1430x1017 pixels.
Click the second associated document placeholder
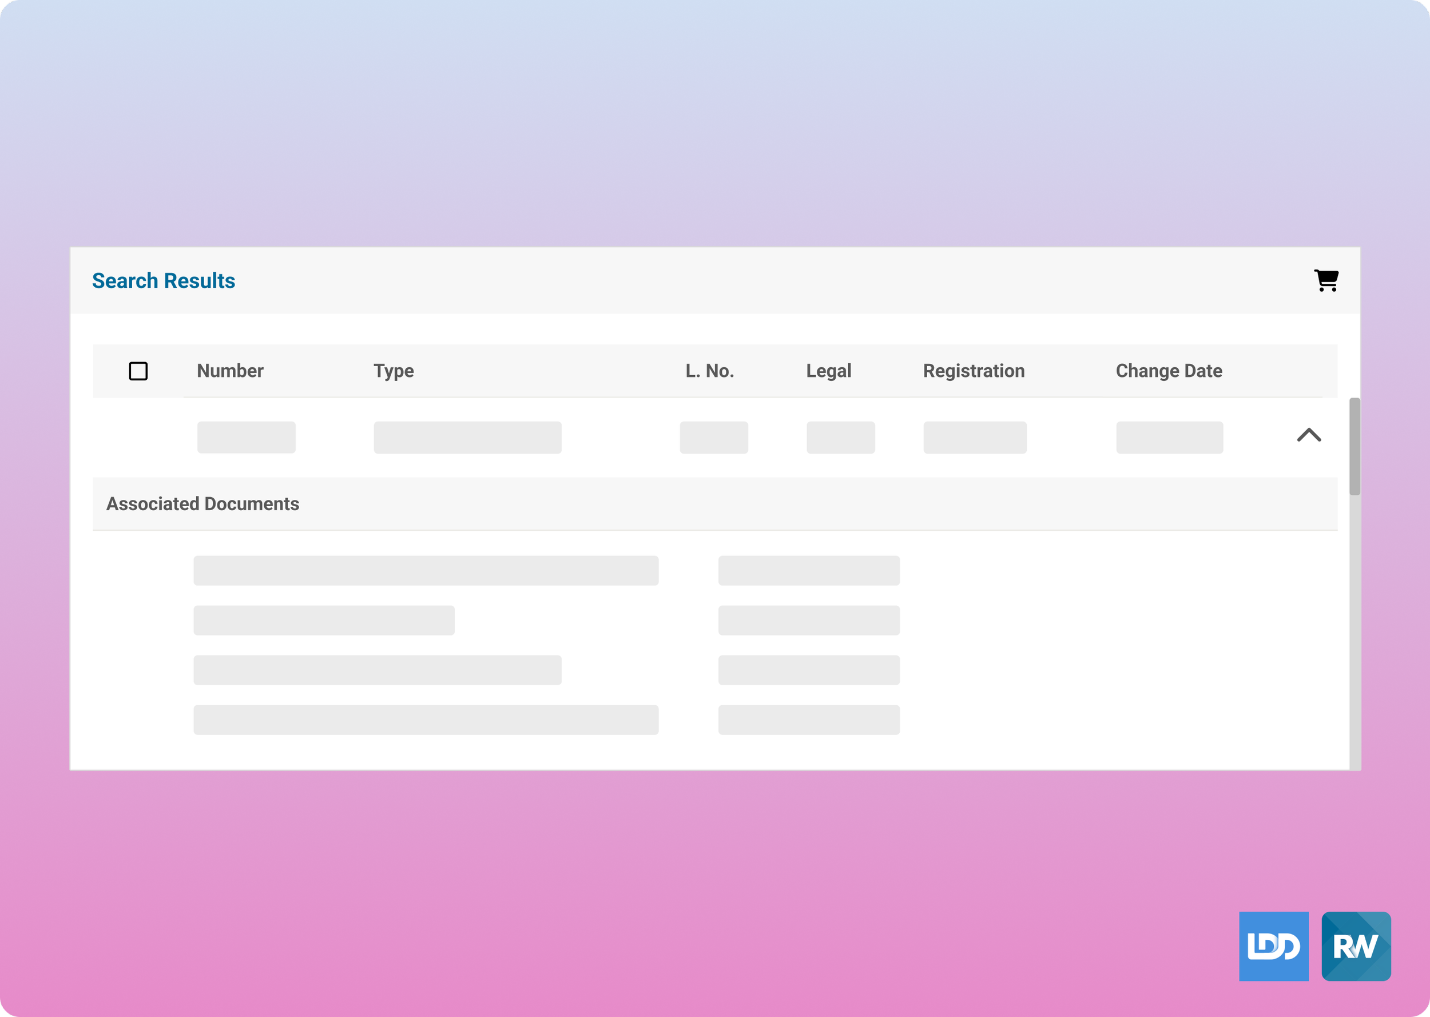(324, 620)
